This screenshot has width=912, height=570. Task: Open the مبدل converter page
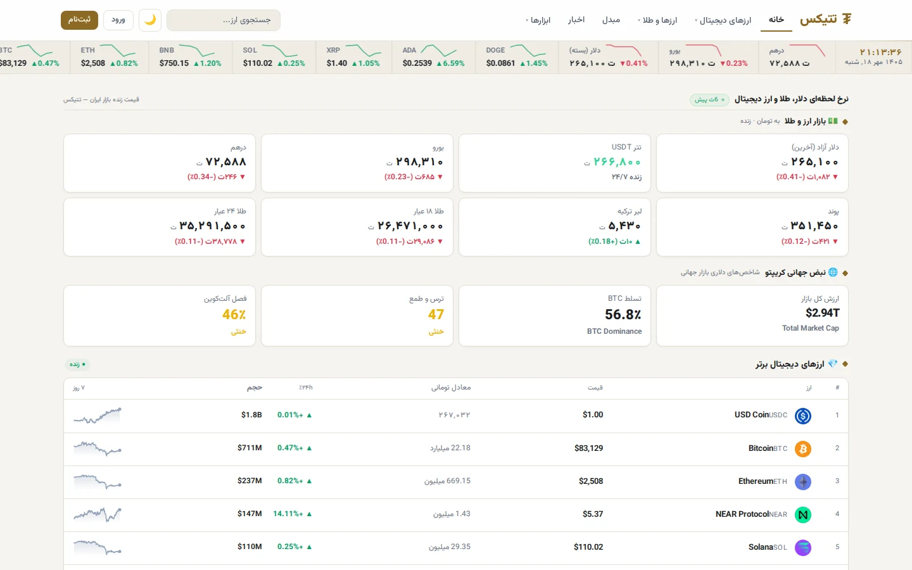point(611,20)
